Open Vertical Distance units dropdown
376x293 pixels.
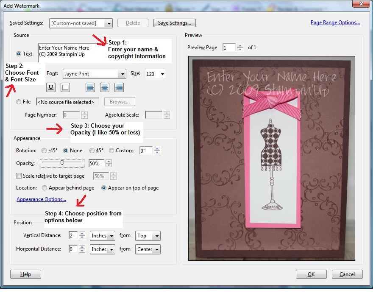pyautogui.click(x=103, y=236)
